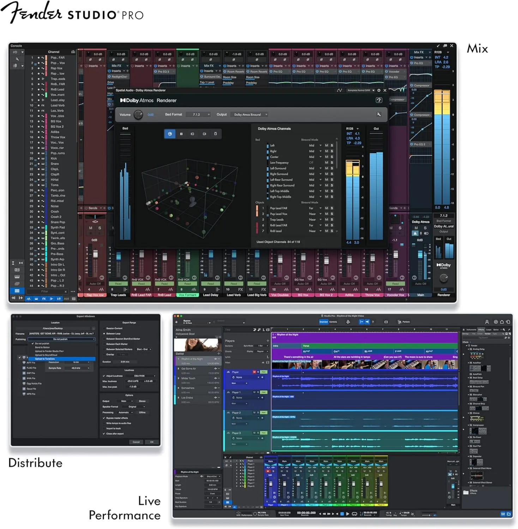Image resolution: width=518 pixels, height=529 pixels.
Task: Adjust the Volume knob in Dolby Atmos Renderer
Action: click(138, 115)
